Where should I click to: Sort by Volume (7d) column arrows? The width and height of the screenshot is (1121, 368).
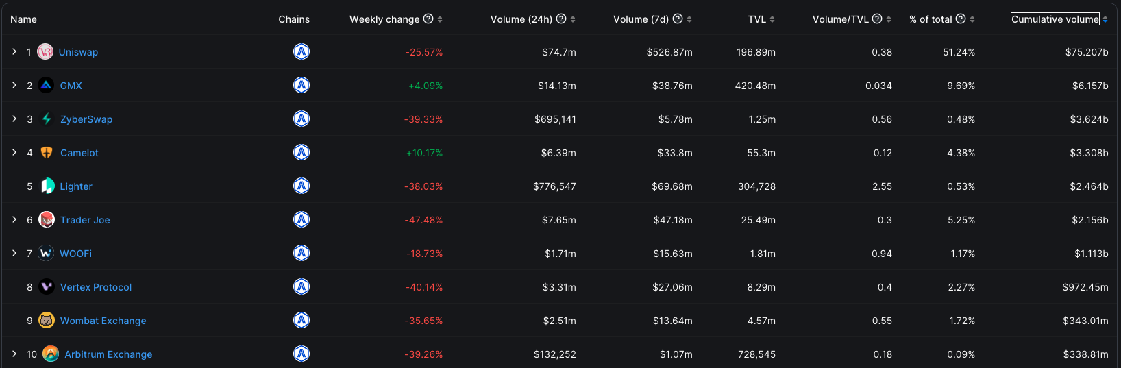[689, 19]
